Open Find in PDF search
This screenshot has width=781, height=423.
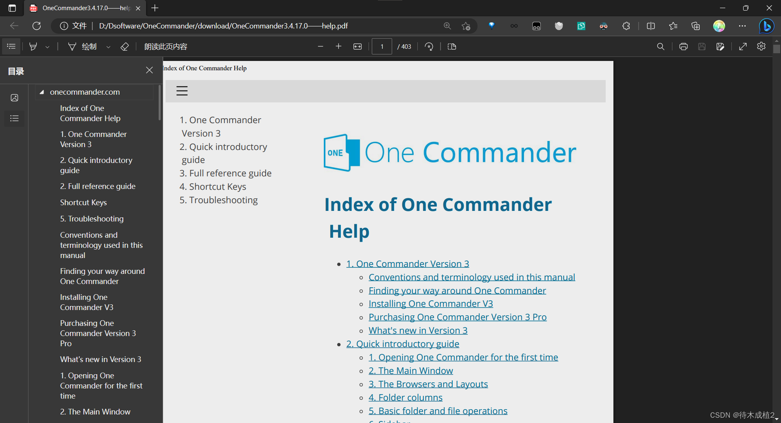coord(661,47)
